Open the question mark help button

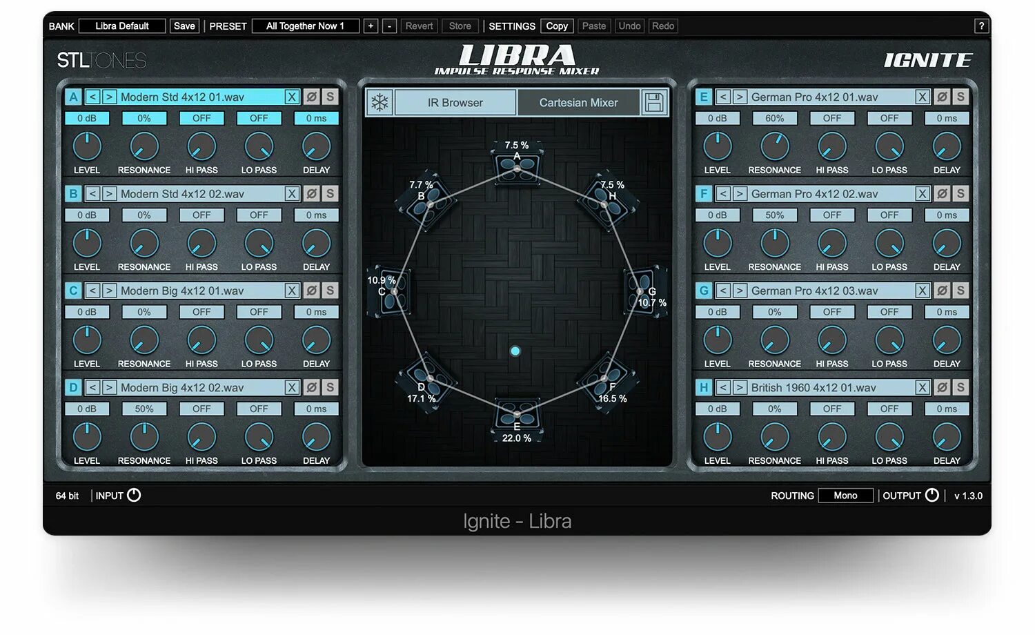point(981,26)
